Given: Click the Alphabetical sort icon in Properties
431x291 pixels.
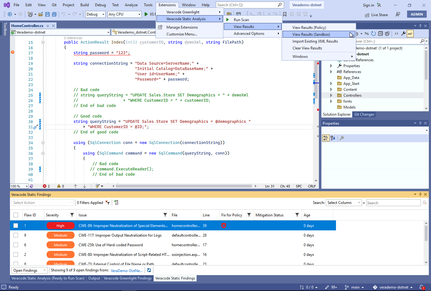Looking at the screenshot, I should coord(333,138).
